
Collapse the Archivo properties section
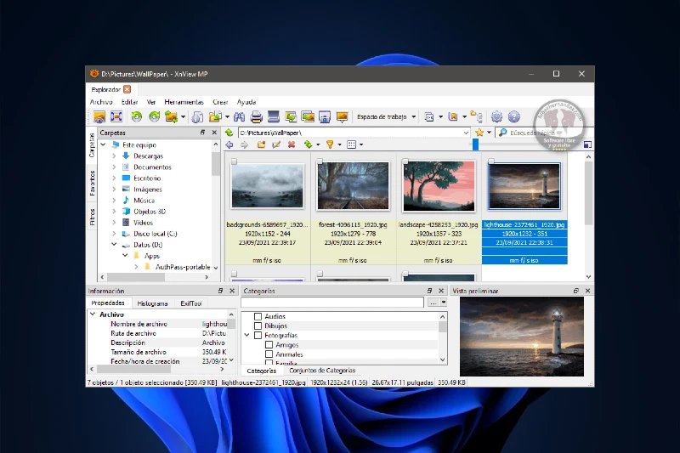click(93, 314)
